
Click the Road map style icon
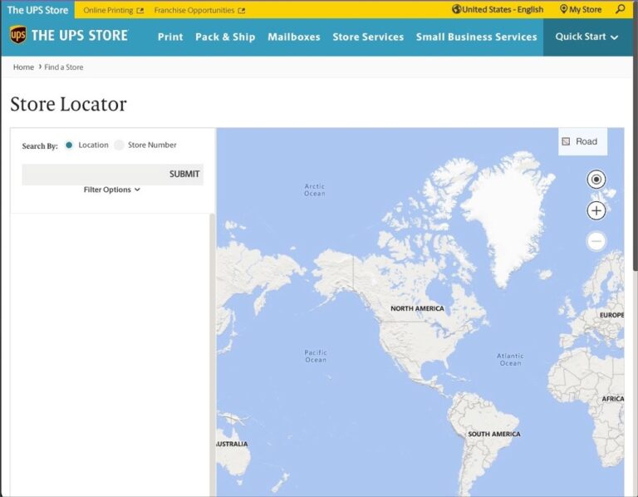coord(566,141)
